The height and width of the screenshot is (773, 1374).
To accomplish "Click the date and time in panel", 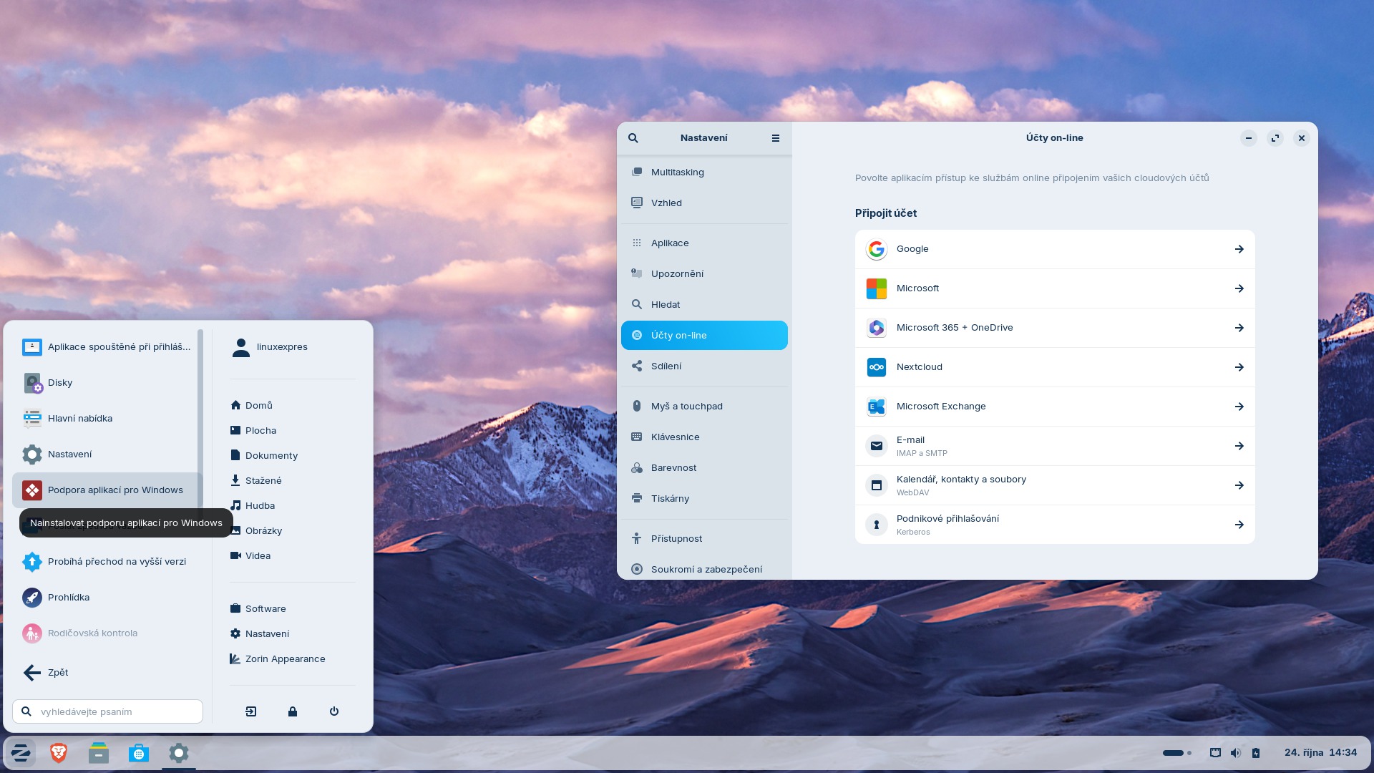I will (1320, 753).
